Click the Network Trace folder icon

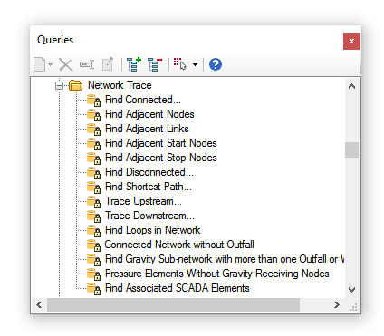pyautogui.click(x=75, y=85)
